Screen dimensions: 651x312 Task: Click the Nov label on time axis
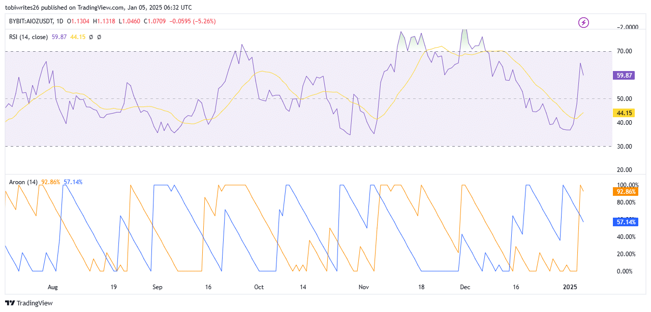click(x=363, y=287)
